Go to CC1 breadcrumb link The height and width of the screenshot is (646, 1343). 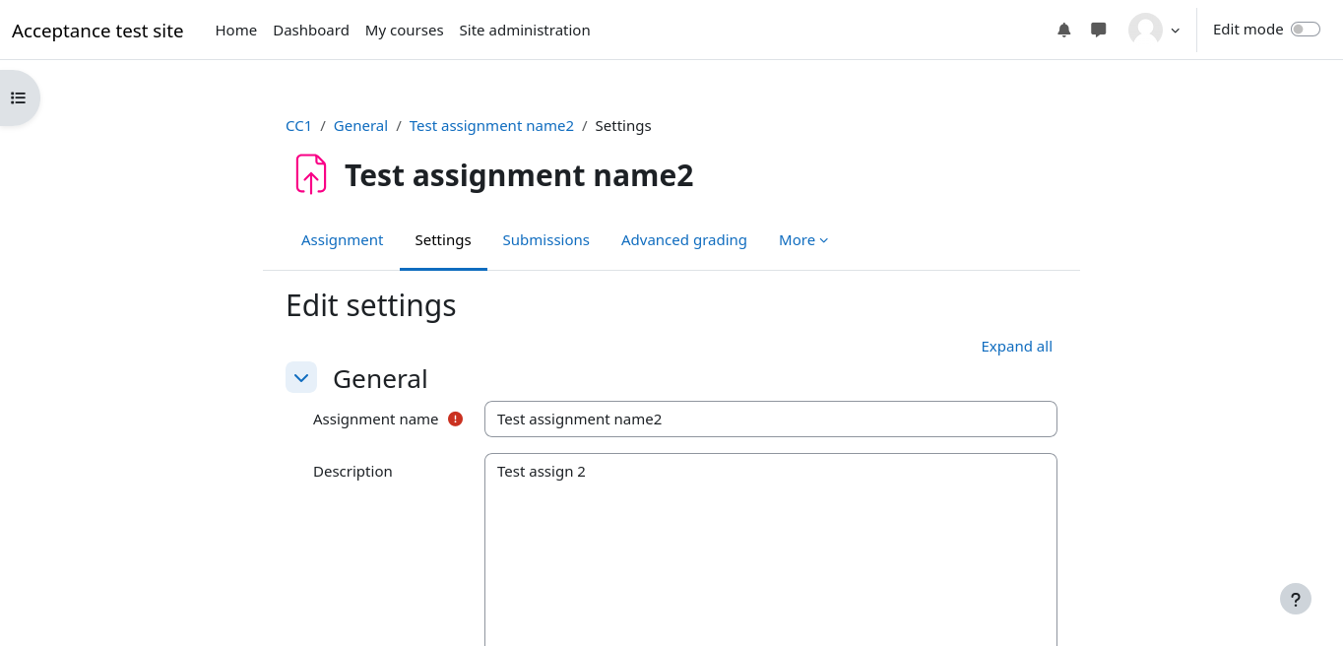(x=298, y=126)
